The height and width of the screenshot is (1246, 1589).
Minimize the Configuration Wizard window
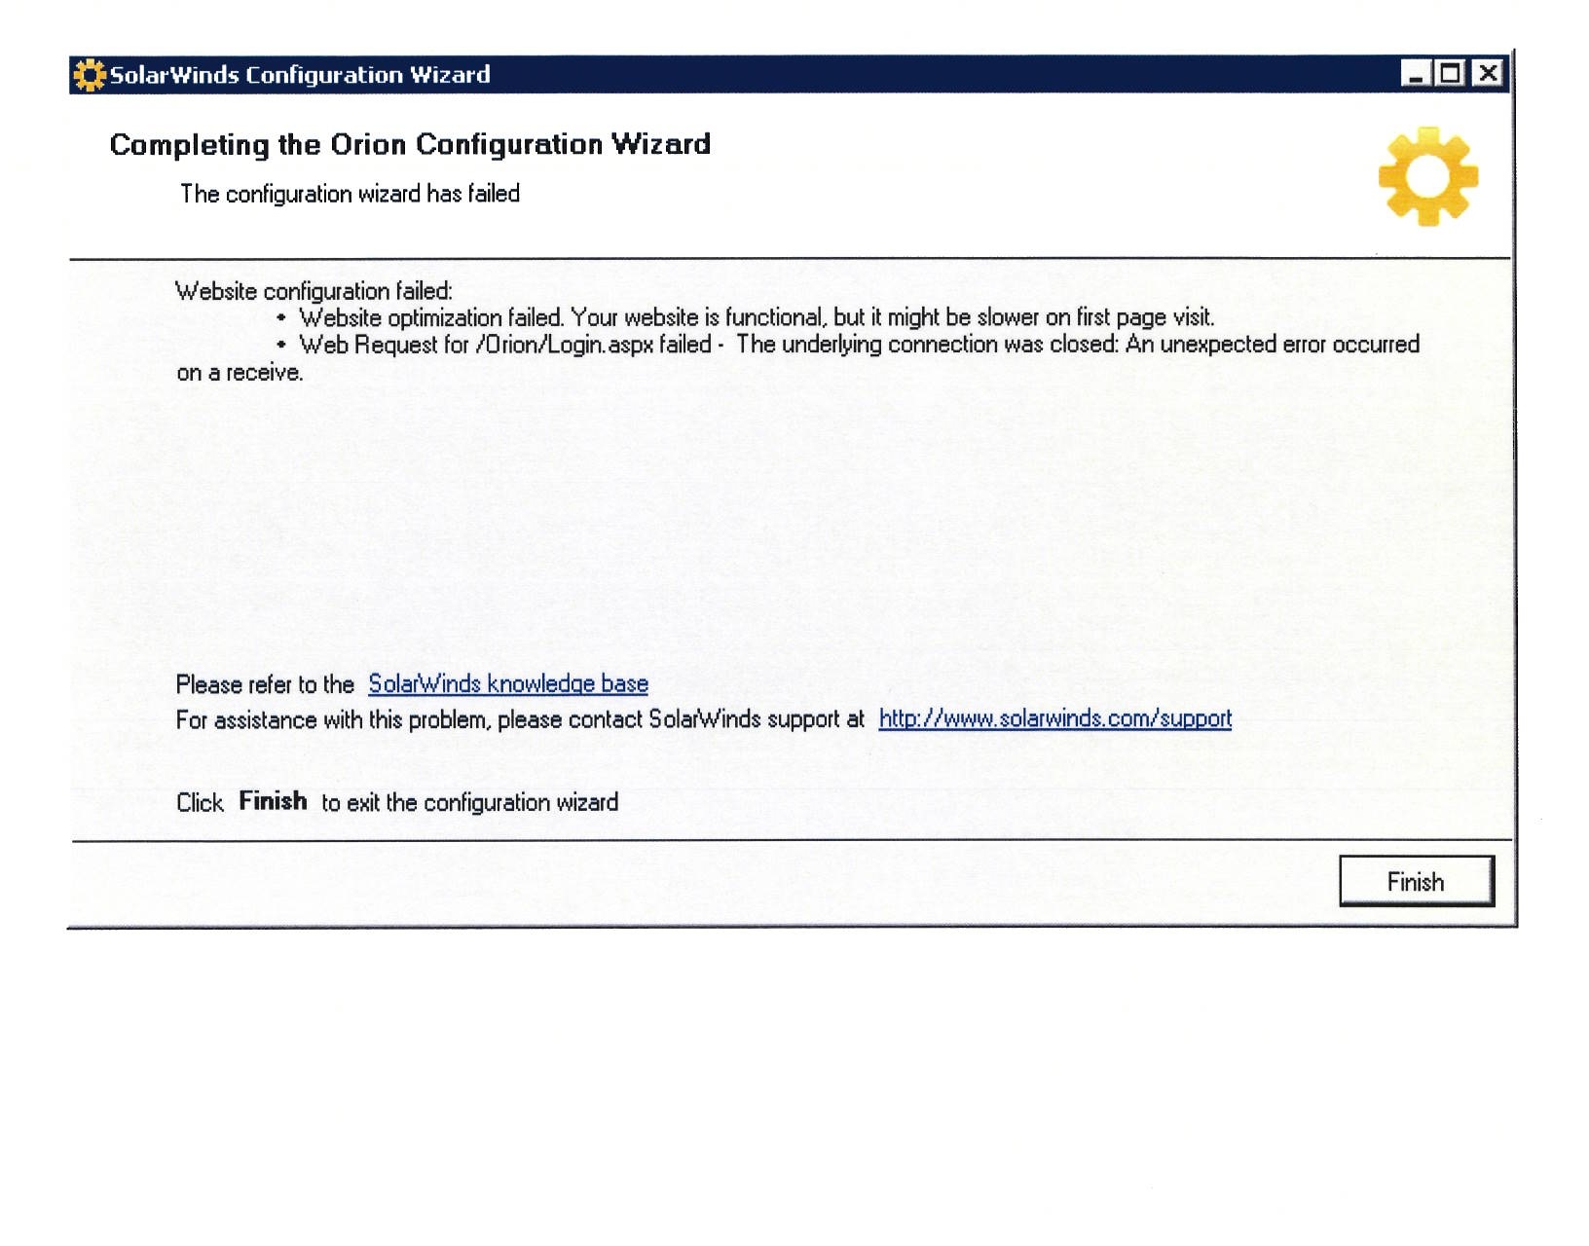[x=1417, y=74]
